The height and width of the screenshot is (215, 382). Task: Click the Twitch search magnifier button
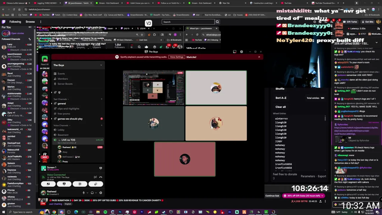tap(217, 22)
